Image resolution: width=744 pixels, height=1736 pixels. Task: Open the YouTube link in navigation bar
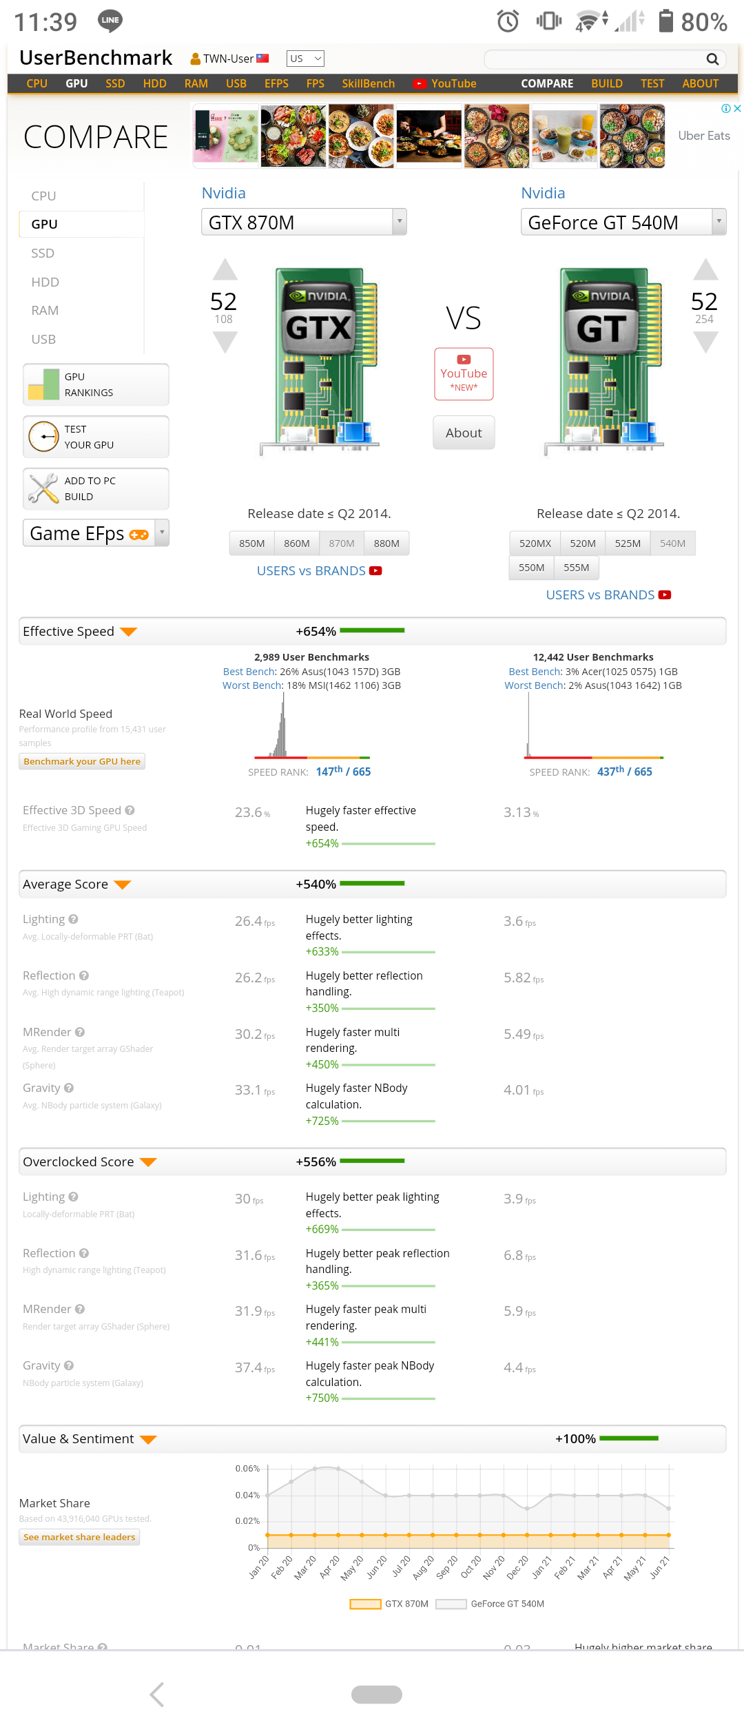pos(445,83)
